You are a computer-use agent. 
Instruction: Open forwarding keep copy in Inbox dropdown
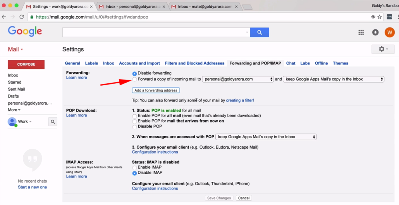click(334, 79)
